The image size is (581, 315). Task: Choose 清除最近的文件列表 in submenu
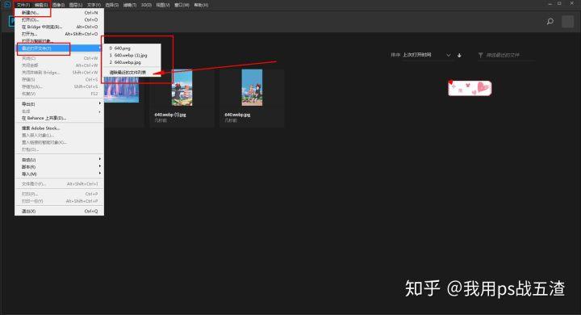[x=132, y=73]
